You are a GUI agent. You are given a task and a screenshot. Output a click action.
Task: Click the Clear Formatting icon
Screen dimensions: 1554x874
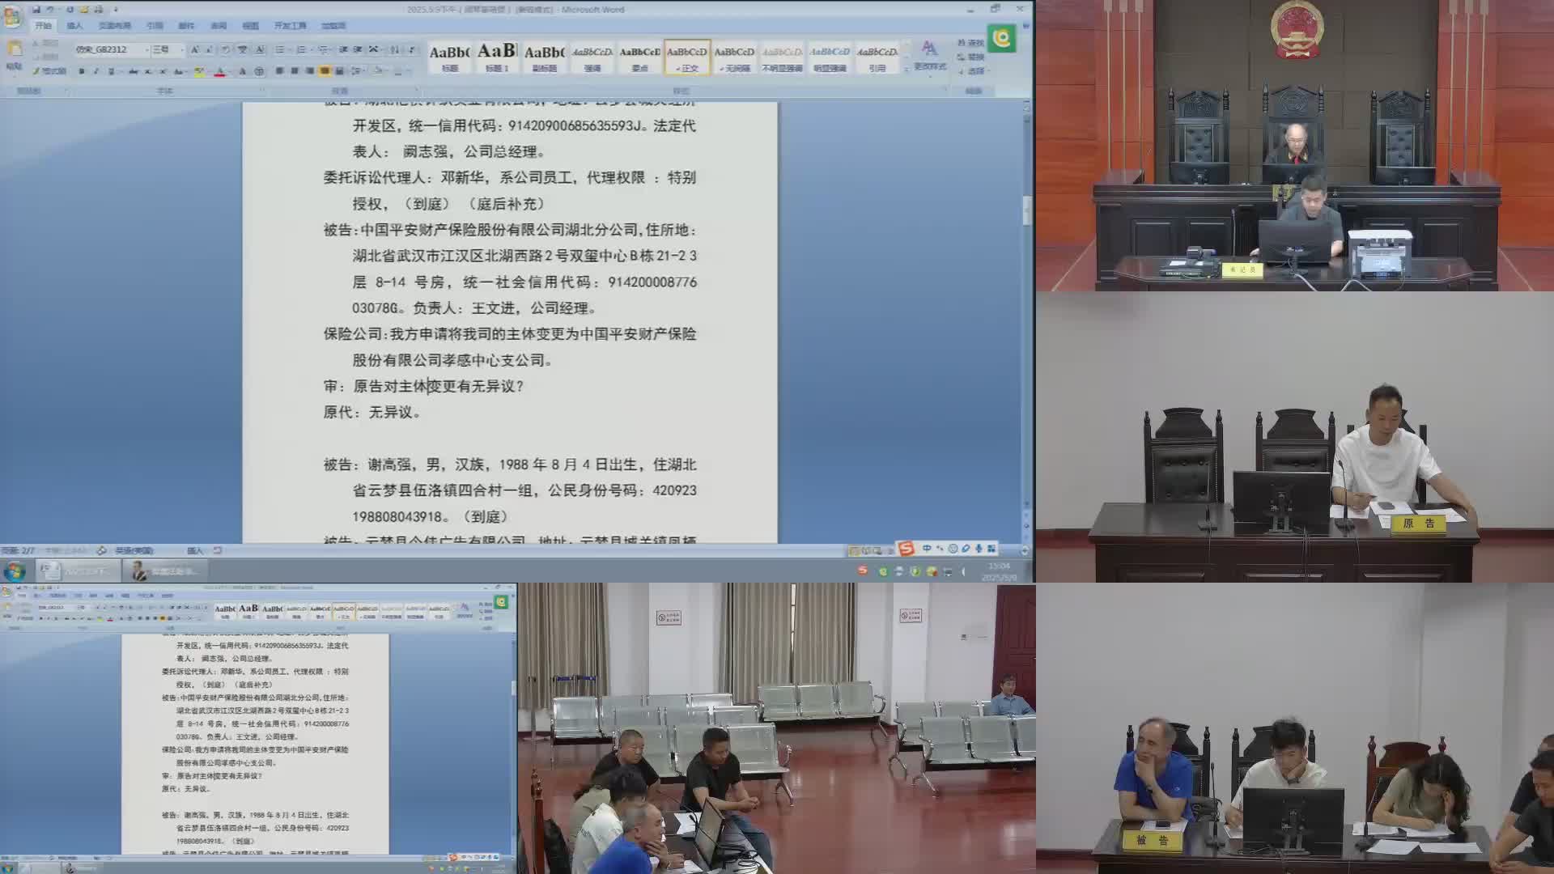tap(226, 49)
